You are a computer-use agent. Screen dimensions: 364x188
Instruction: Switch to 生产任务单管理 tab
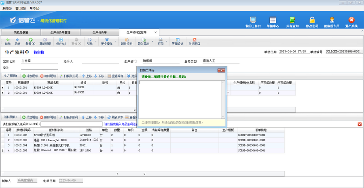[x=60, y=32]
